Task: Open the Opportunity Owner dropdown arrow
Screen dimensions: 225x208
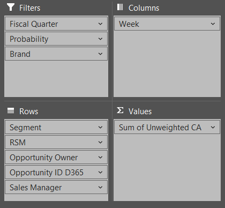Action: [x=100, y=158]
